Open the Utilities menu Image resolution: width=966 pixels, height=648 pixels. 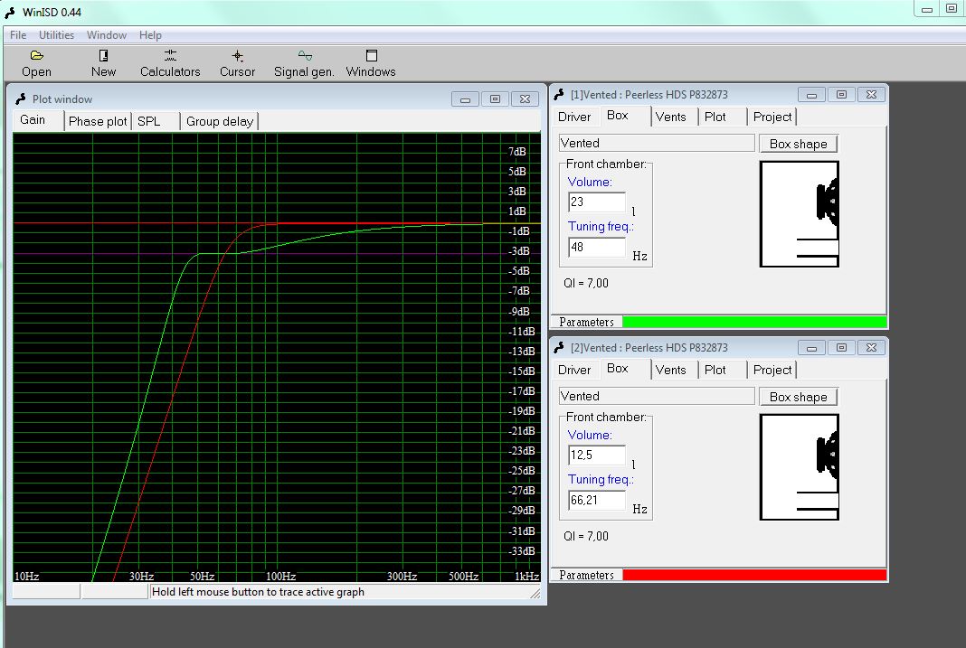point(56,35)
